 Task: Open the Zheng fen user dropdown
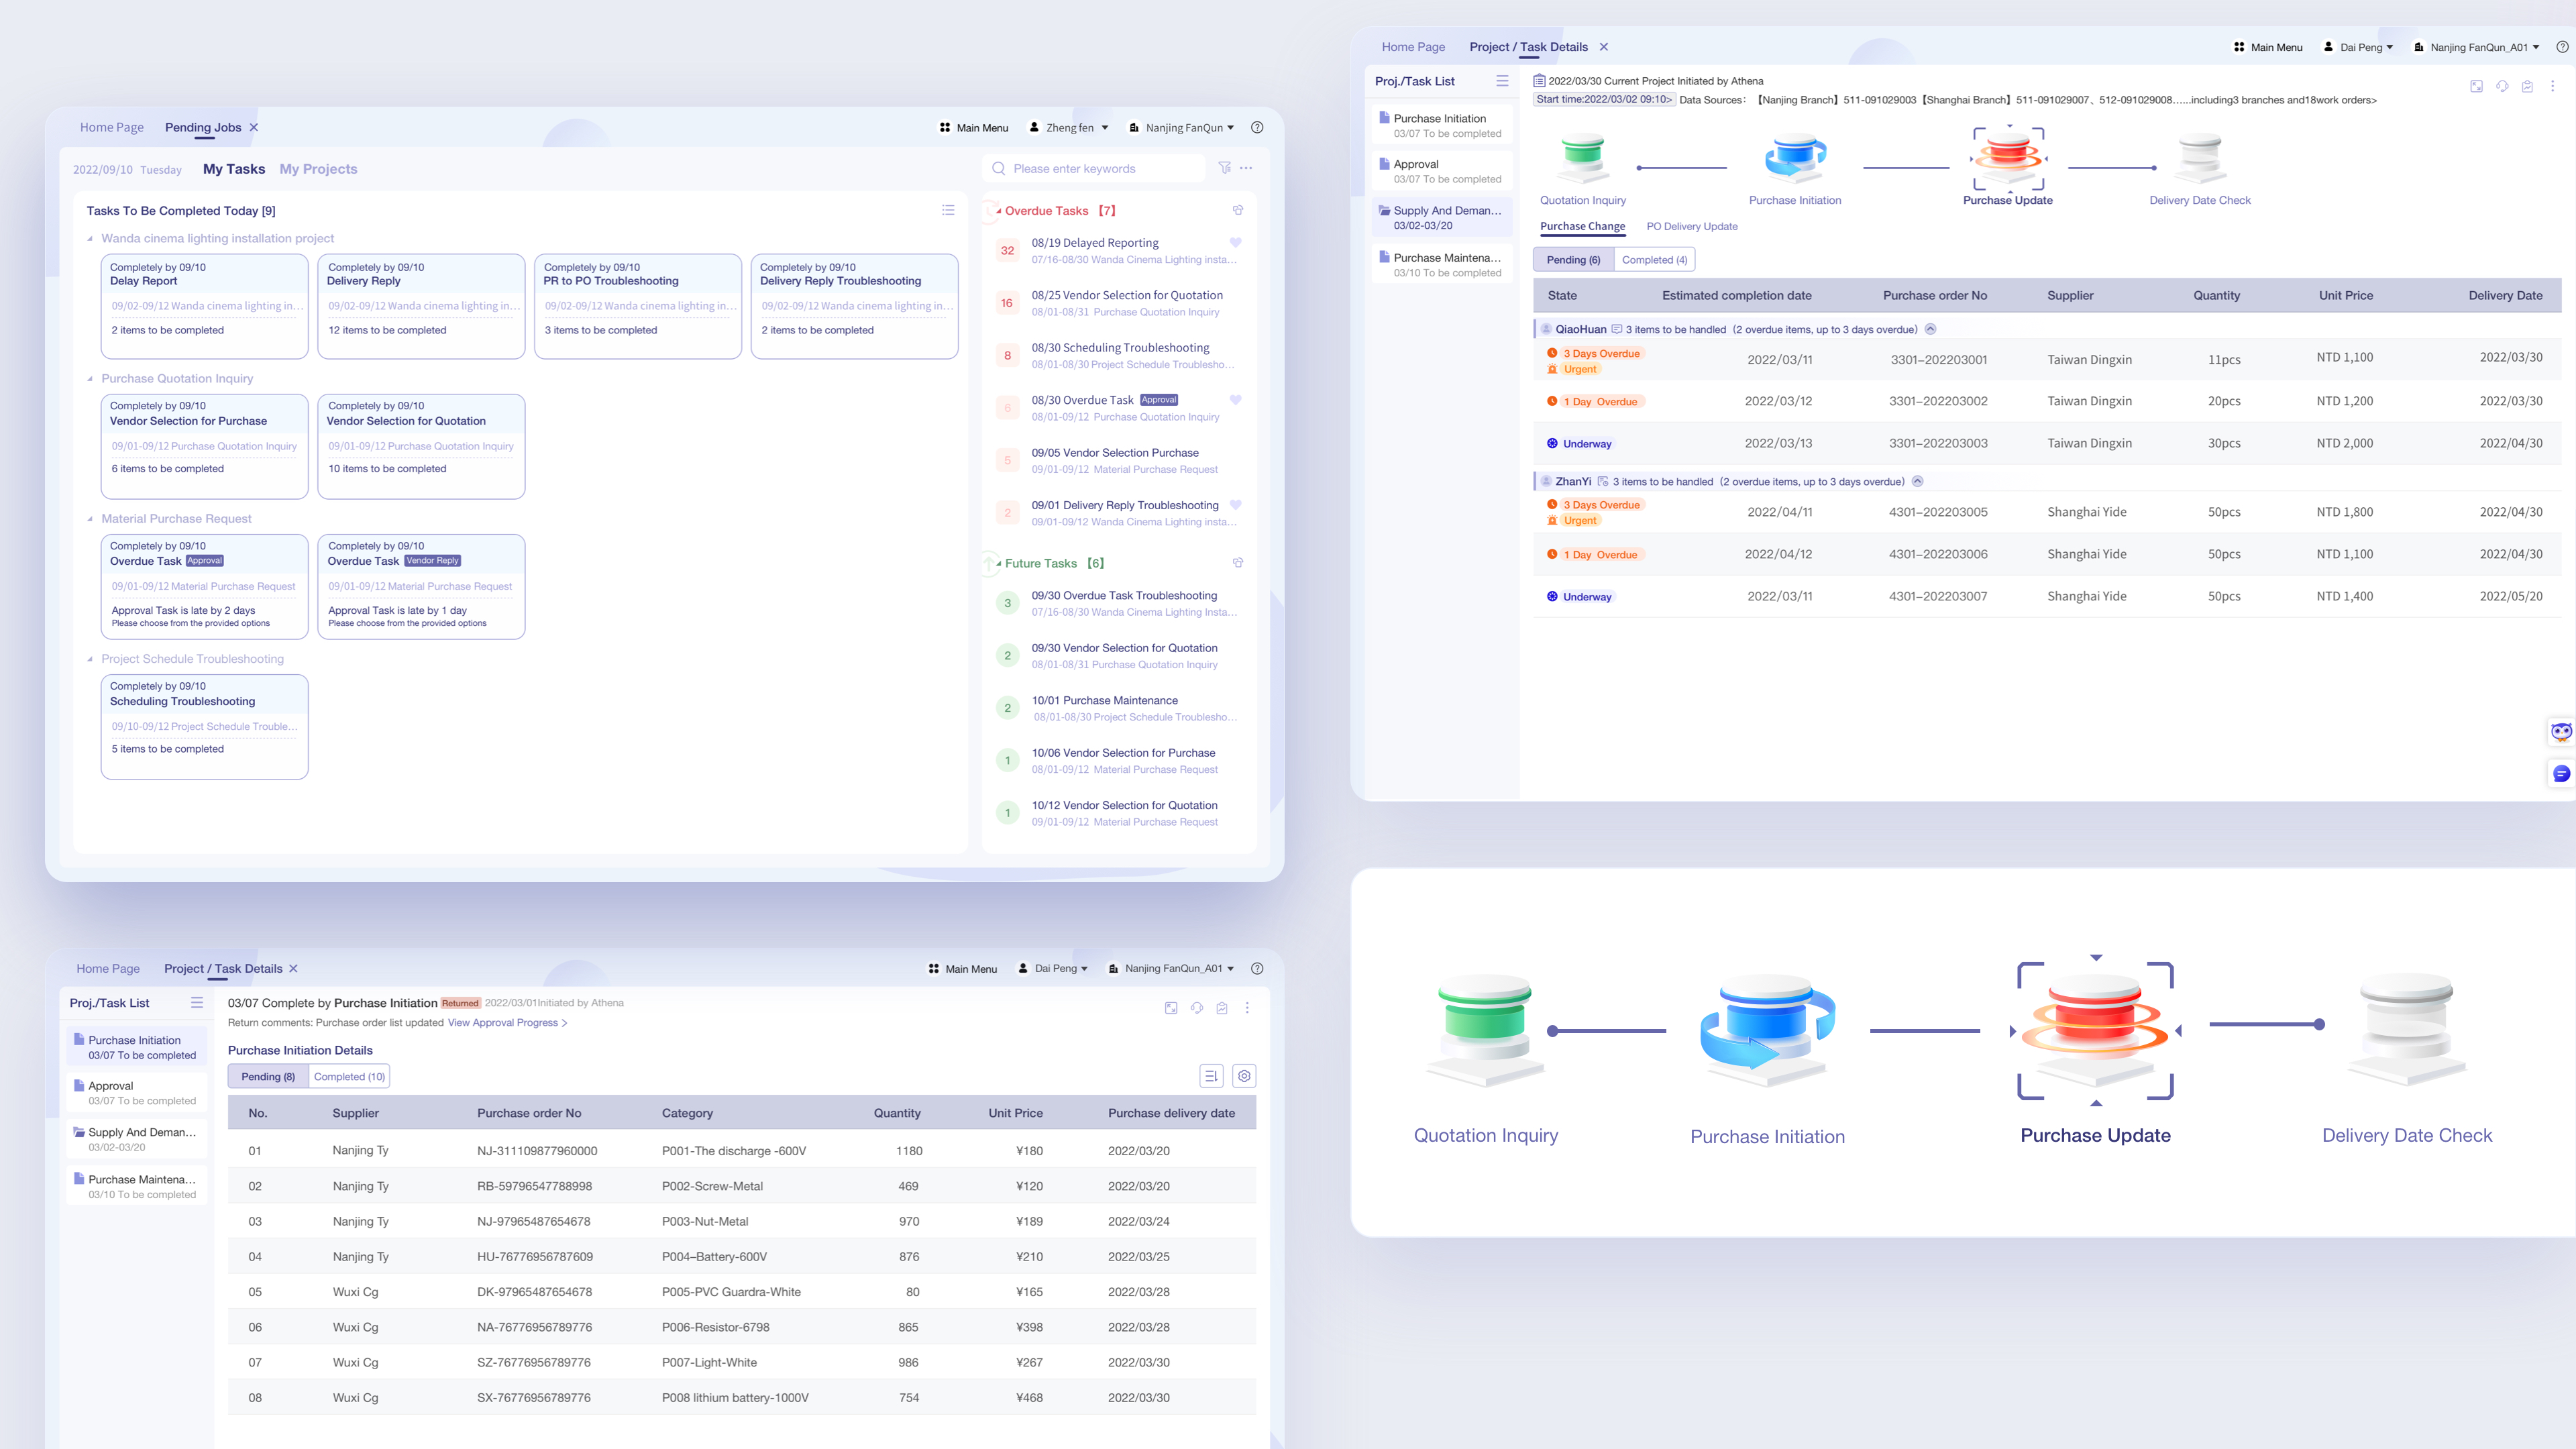tap(1070, 128)
